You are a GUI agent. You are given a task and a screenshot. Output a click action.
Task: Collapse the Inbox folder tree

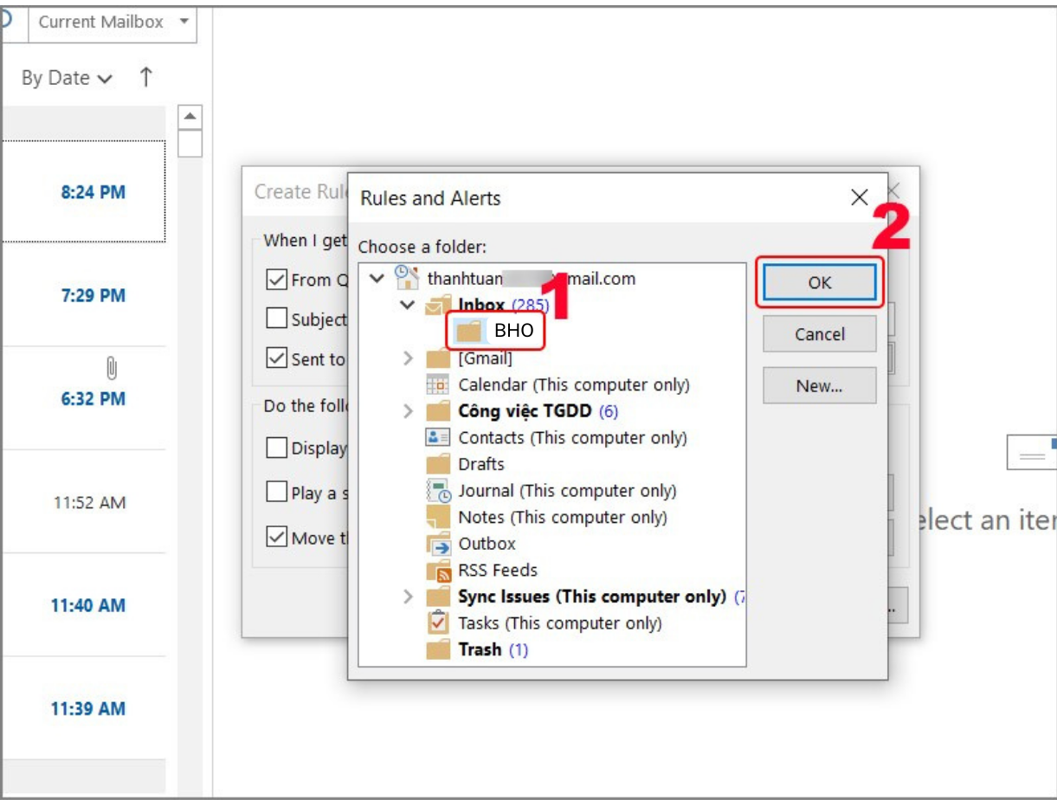pos(409,306)
